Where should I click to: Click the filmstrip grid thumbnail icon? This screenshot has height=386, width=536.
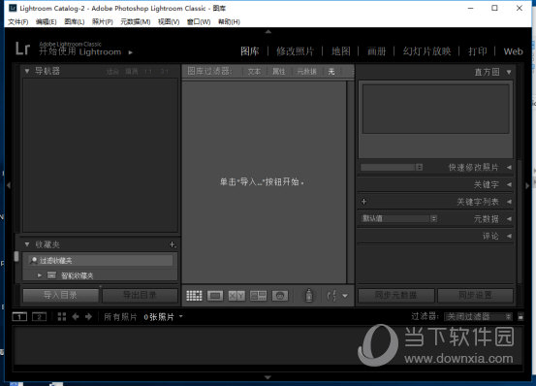(x=62, y=316)
